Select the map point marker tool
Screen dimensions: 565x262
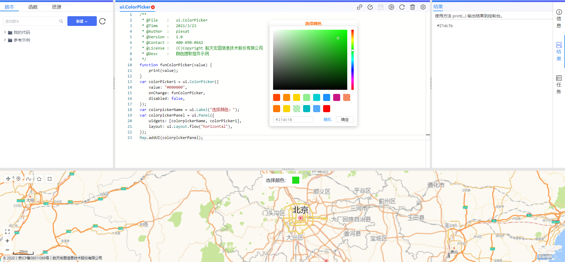coord(18,179)
